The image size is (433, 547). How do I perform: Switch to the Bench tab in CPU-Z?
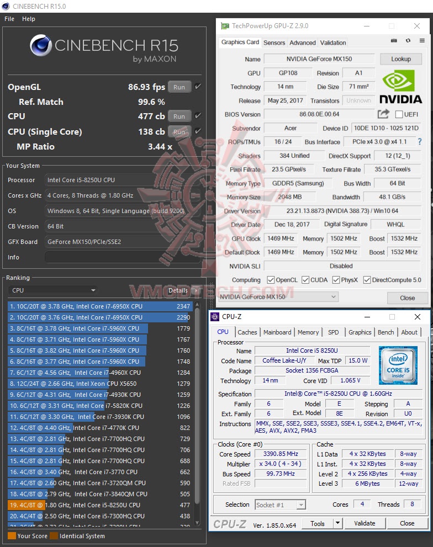pyautogui.click(x=386, y=332)
